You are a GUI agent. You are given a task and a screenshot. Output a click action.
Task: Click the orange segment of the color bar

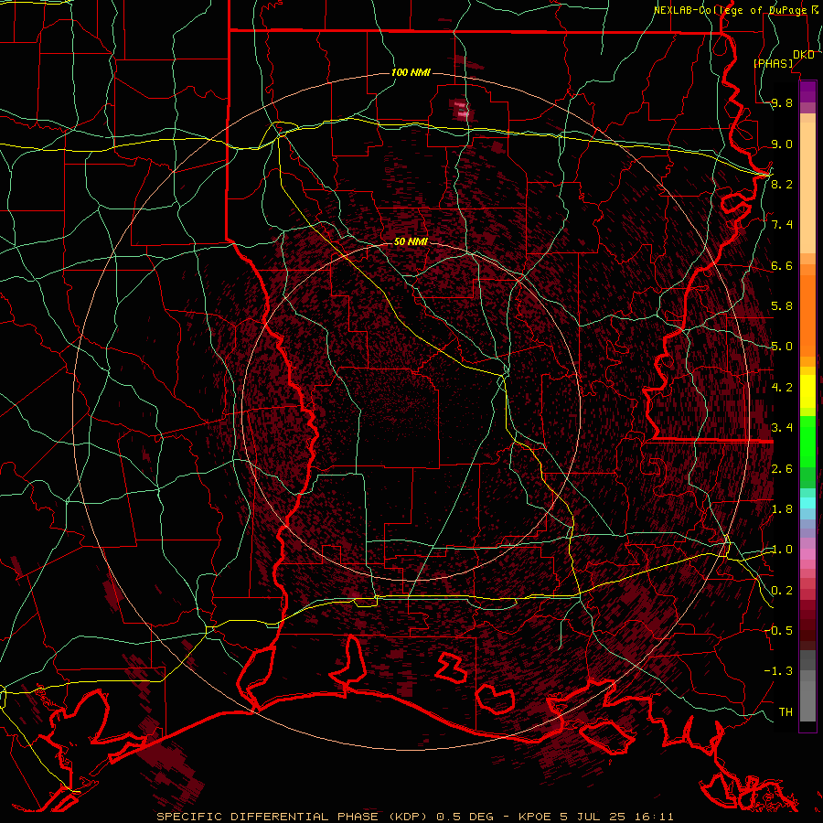(x=807, y=316)
